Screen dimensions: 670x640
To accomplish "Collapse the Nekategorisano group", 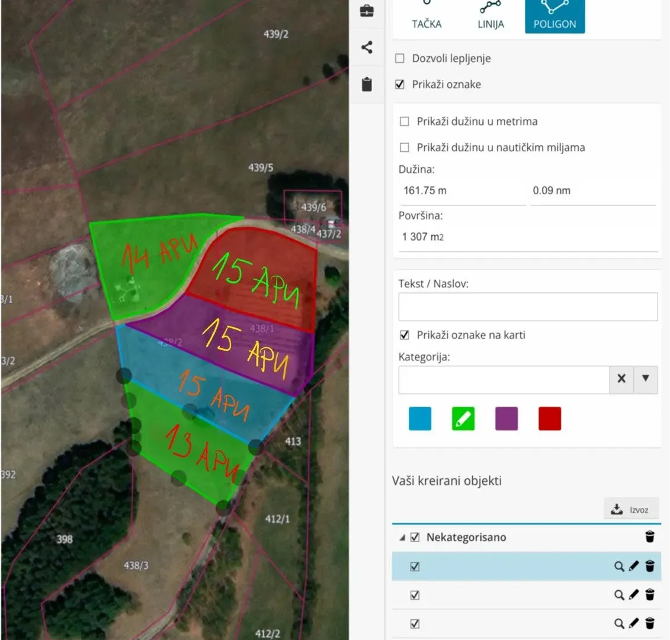I will click(x=402, y=538).
